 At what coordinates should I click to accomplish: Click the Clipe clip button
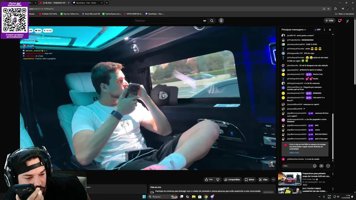pyautogui.click(x=263, y=180)
